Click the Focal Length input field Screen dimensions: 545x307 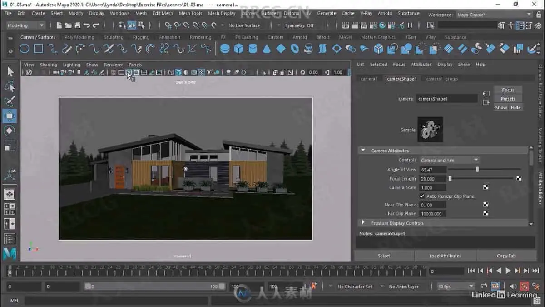(x=432, y=179)
